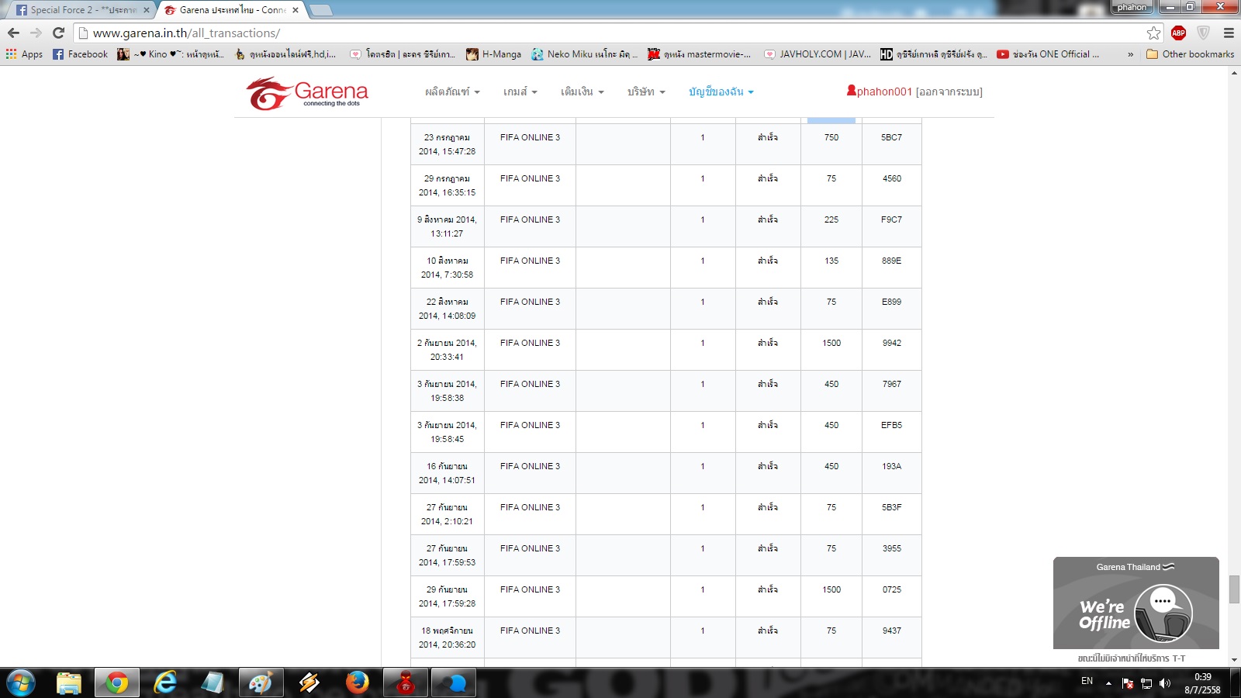1241x698 pixels.
Task: Show hidden system tray icons
Action: (x=1108, y=683)
